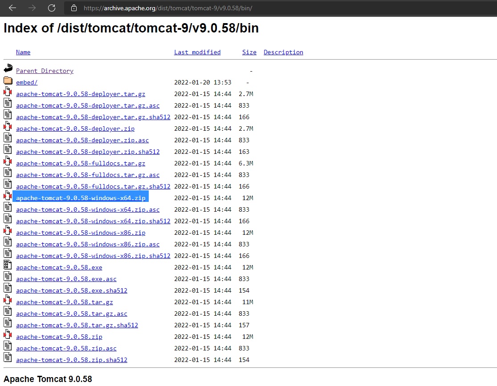The width and height of the screenshot is (497, 386).
Task: Click the archive icon beside apache-tomcat-9.0.58.zip
Action: coord(8,334)
